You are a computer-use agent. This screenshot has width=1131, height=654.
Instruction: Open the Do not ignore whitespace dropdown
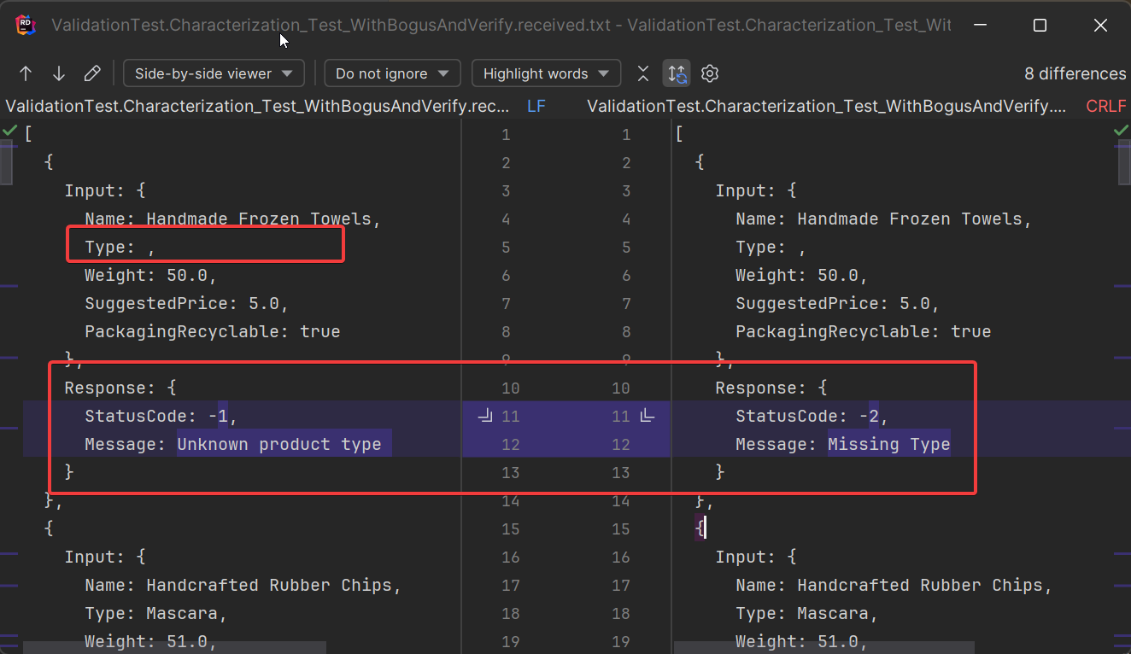(392, 73)
